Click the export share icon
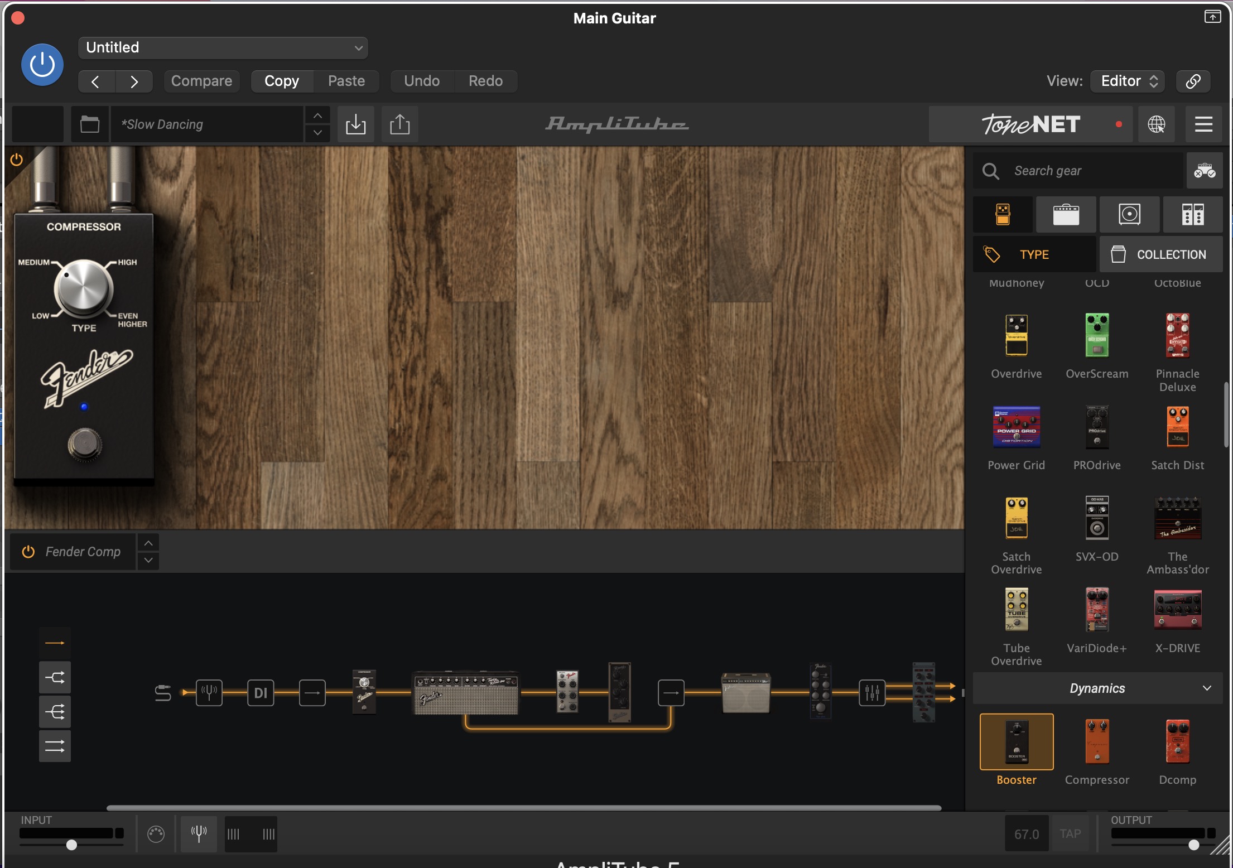Image resolution: width=1233 pixels, height=868 pixels. tap(399, 124)
